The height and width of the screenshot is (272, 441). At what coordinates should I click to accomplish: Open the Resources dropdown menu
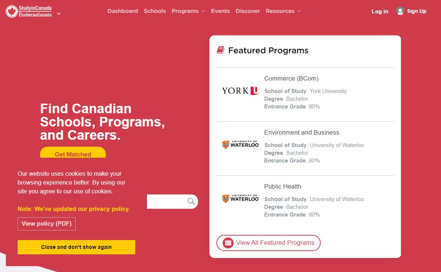pyautogui.click(x=283, y=11)
